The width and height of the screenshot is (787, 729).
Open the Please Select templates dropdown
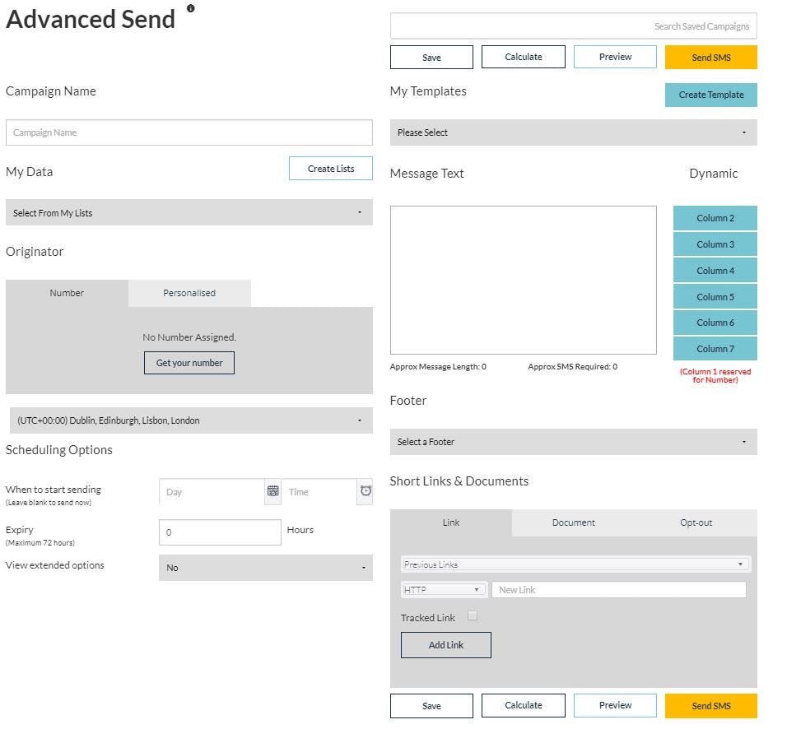coord(573,132)
